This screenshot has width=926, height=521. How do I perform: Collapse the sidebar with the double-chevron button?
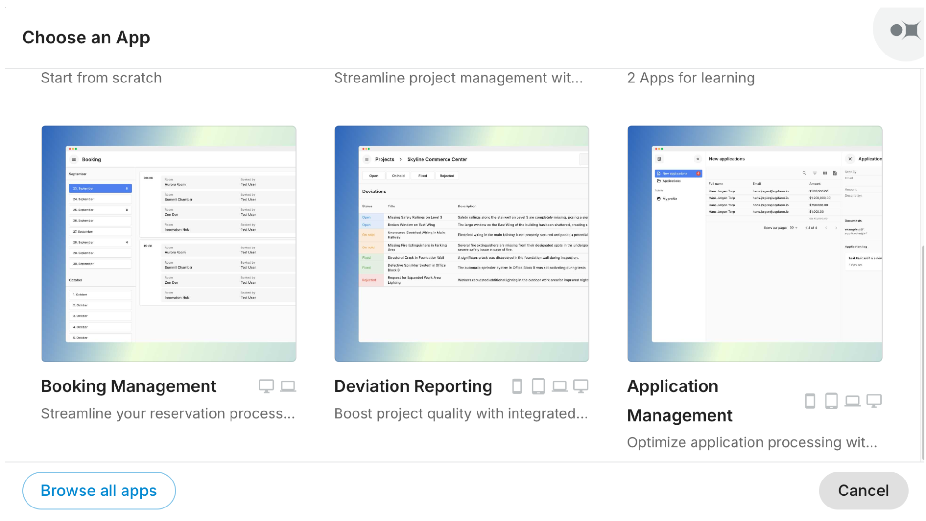pyautogui.click(x=698, y=159)
